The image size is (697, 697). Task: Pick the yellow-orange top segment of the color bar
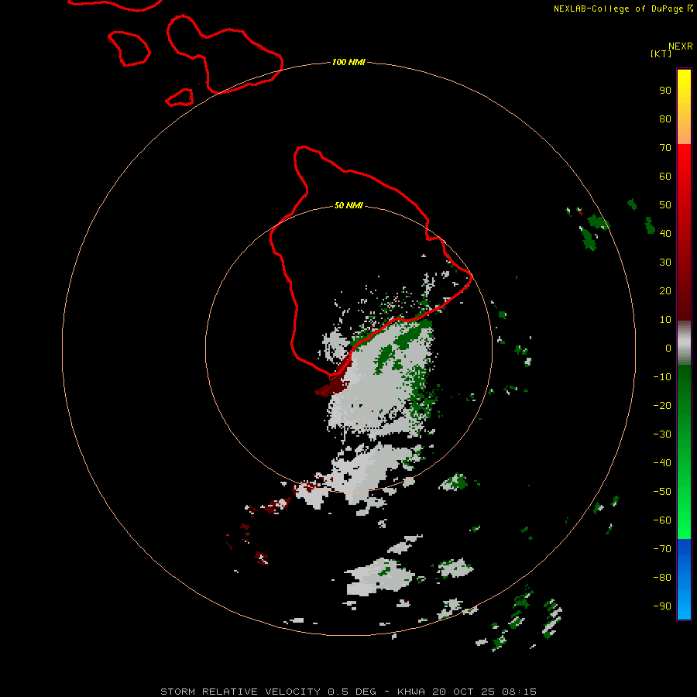point(684,107)
